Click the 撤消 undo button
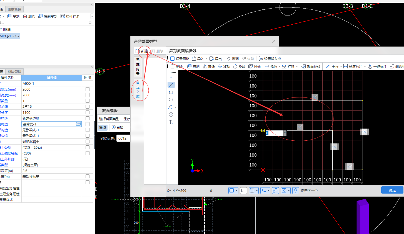This screenshot has width=404, height=234. point(233,59)
